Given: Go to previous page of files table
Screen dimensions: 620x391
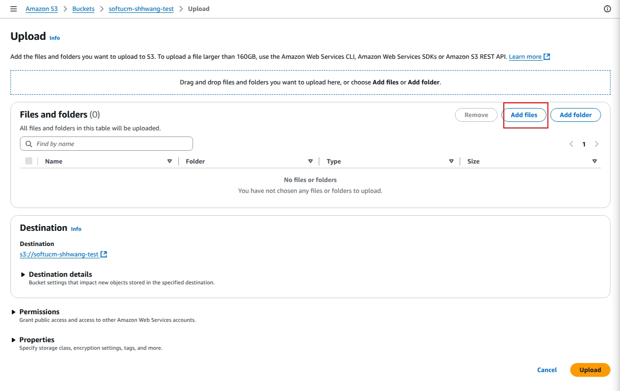Looking at the screenshot, I should point(572,144).
